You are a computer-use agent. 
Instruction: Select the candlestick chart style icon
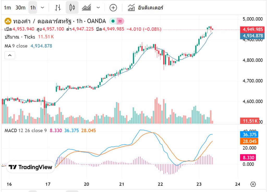tap(72, 8)
